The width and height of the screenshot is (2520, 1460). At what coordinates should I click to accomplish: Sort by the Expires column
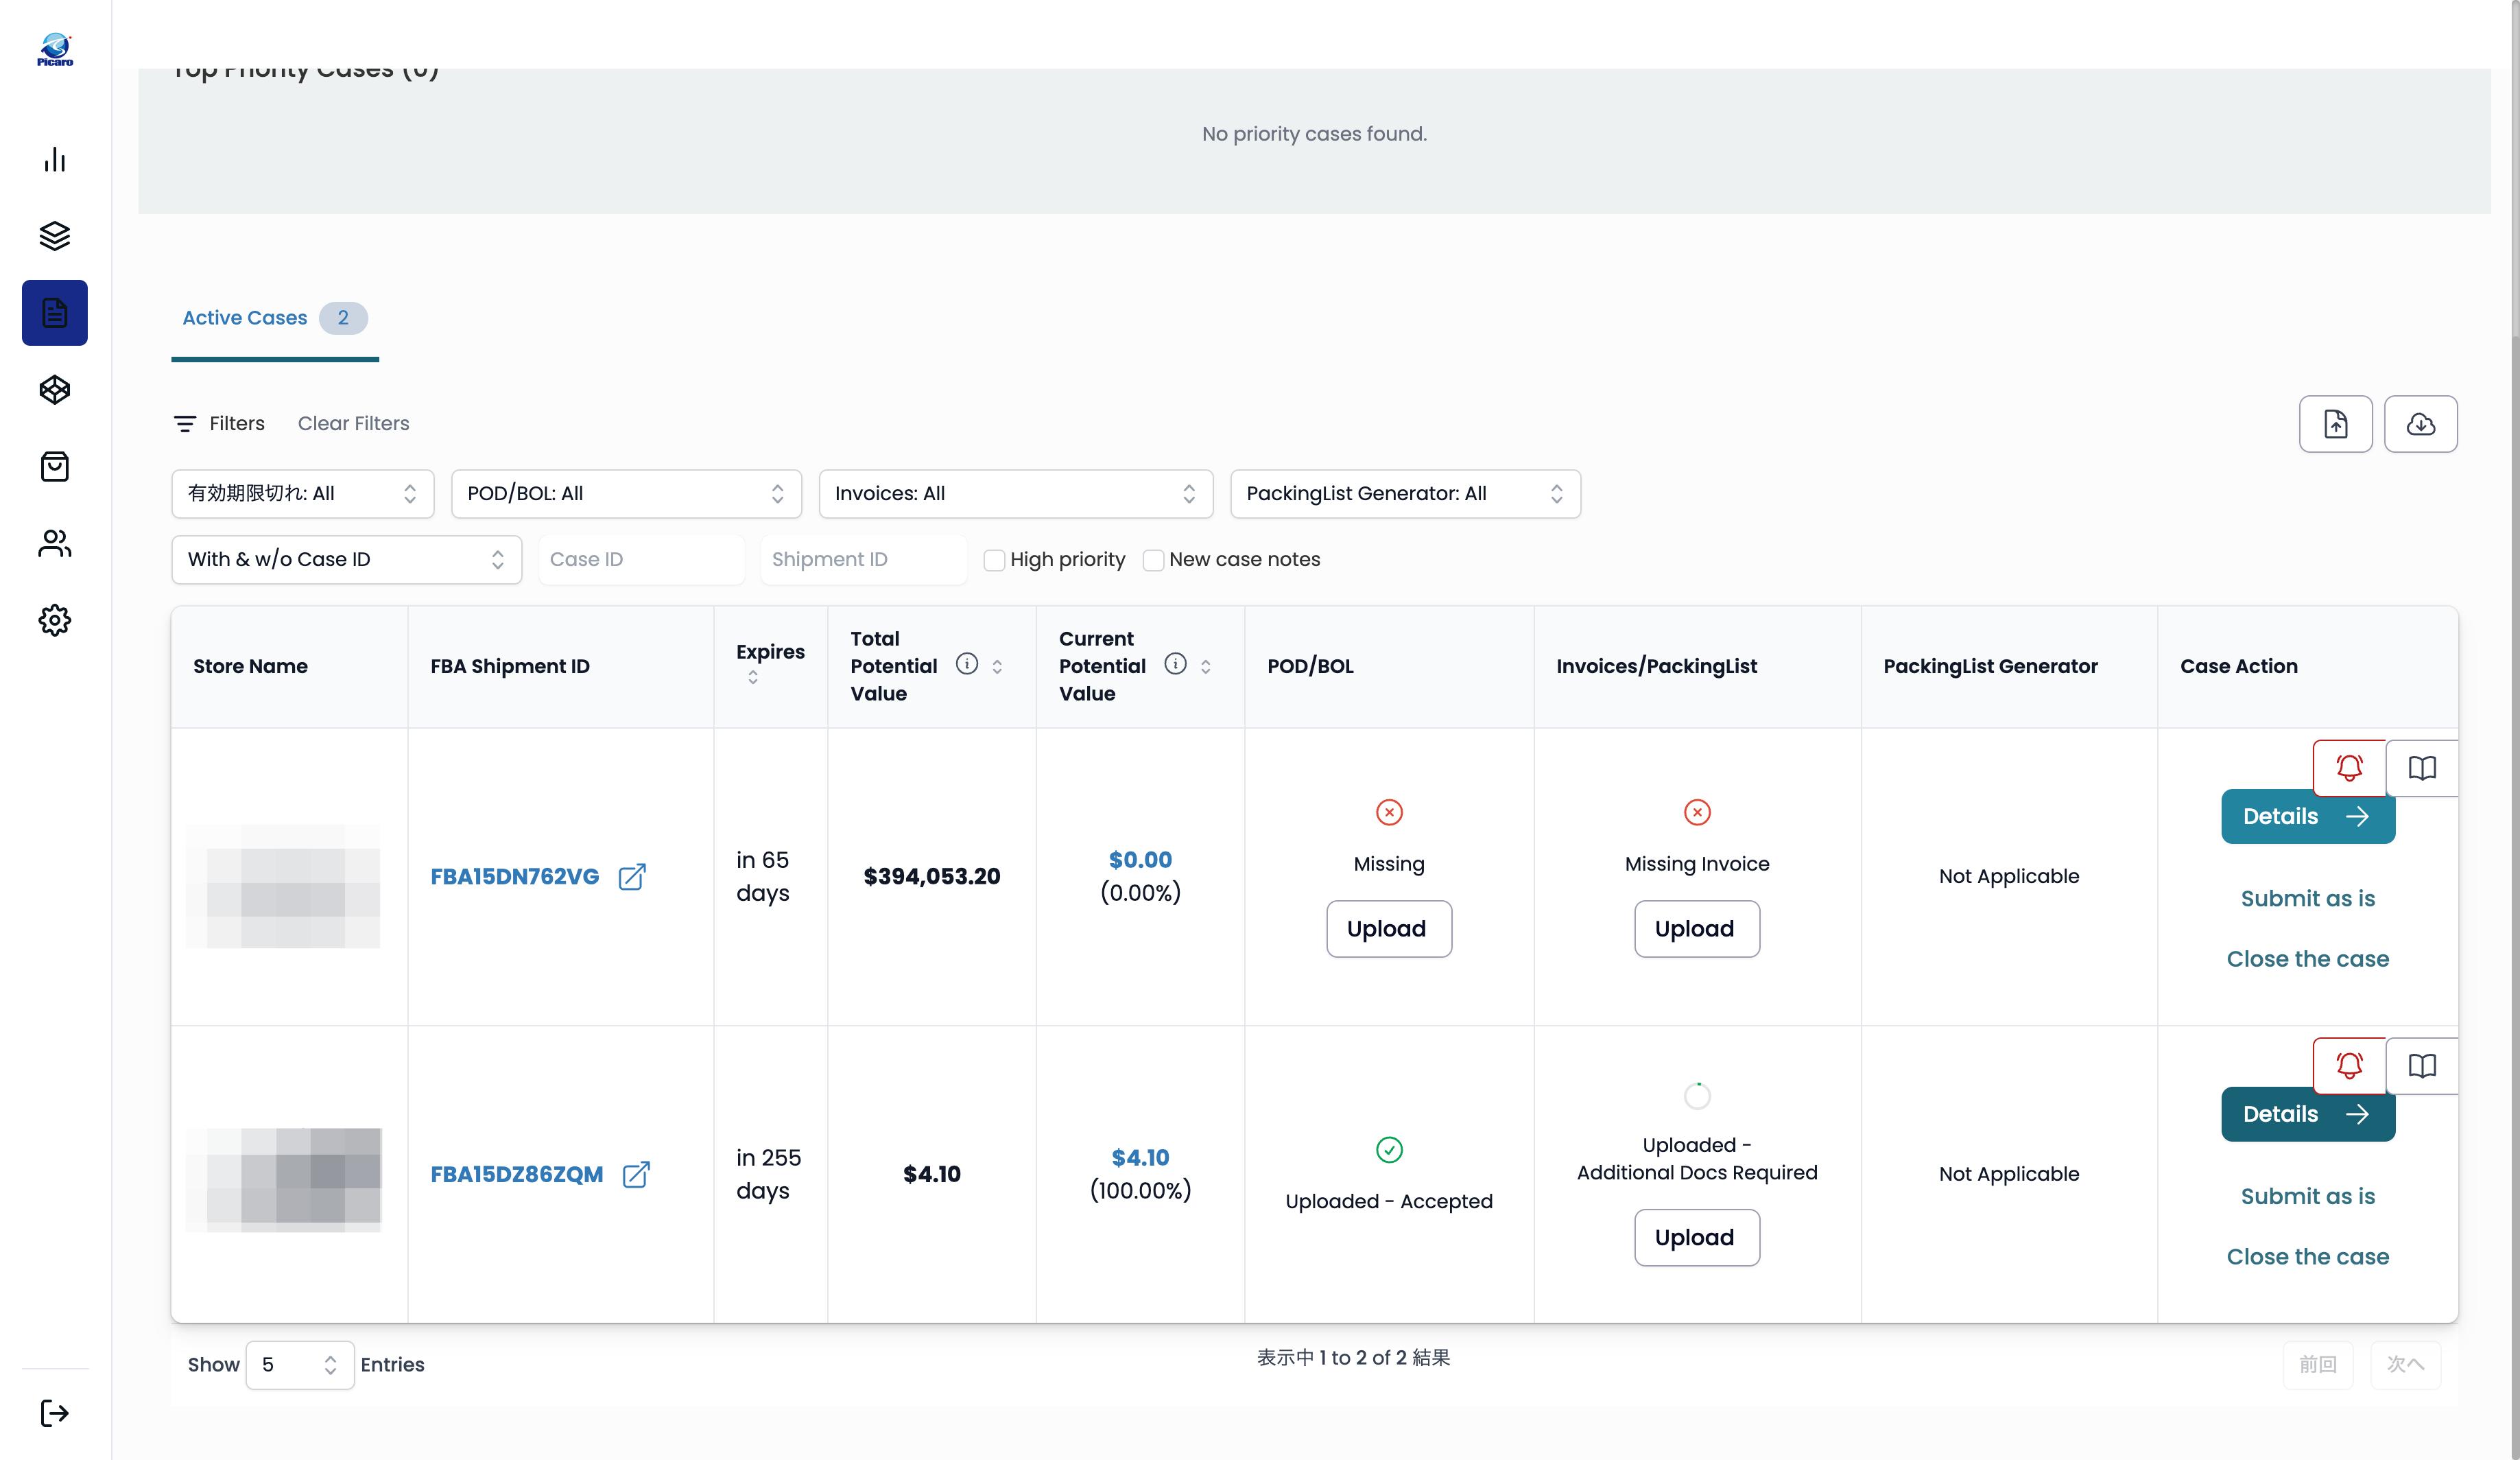tap(753, 678)
